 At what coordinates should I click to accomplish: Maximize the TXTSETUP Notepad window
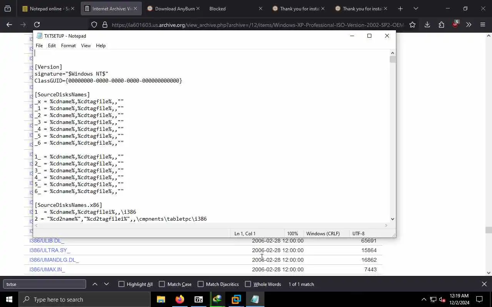click(x=369, y=36)
